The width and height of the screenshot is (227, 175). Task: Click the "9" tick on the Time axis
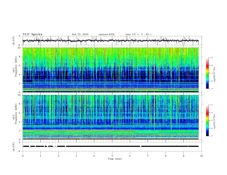coord(183,156)
